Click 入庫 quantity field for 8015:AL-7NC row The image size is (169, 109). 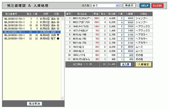coord(121,39)
